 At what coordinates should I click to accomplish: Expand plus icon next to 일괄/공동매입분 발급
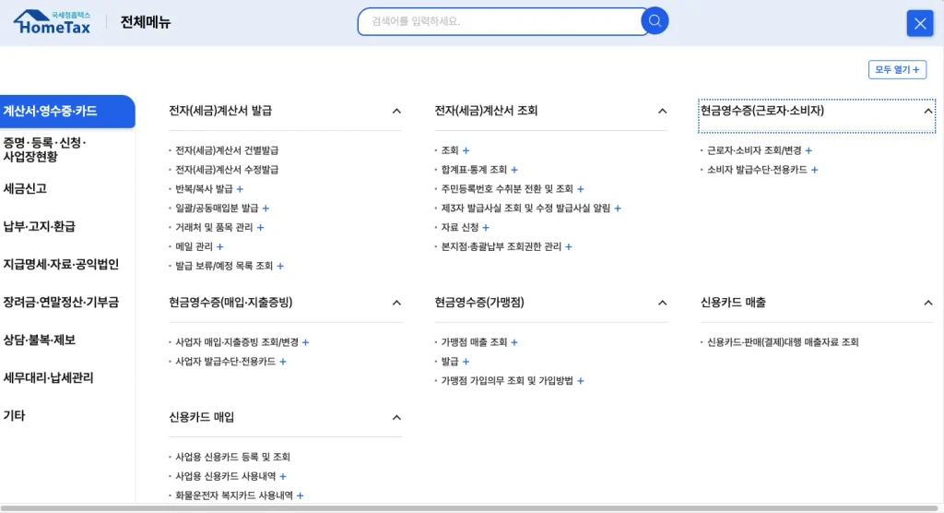click(265, 208)
